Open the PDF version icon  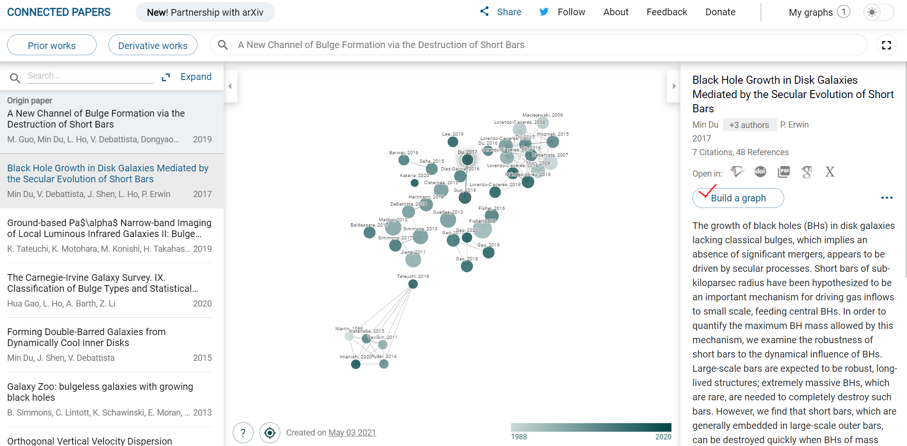point(784,172)
